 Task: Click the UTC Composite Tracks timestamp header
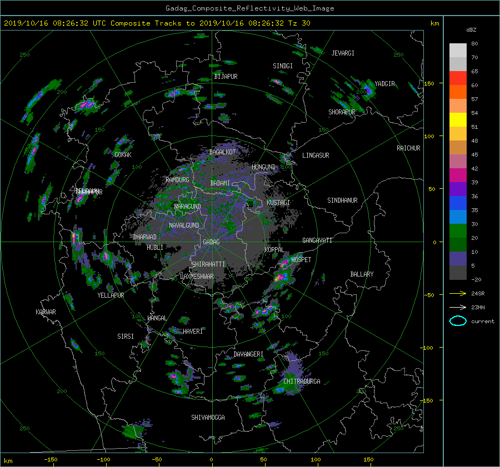157,23
